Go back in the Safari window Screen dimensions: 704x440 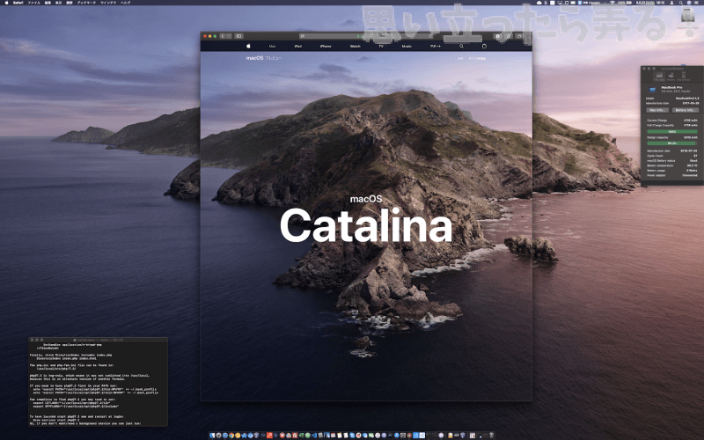tap(223, 36)
